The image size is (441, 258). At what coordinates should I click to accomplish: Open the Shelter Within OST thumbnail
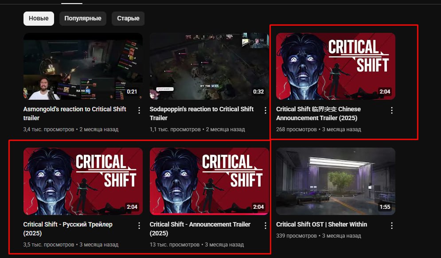(336, 181)
